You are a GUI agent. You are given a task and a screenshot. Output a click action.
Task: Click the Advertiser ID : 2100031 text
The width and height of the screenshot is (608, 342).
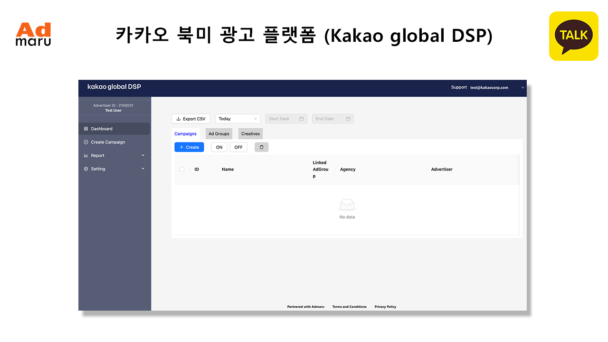click(113, 105)
